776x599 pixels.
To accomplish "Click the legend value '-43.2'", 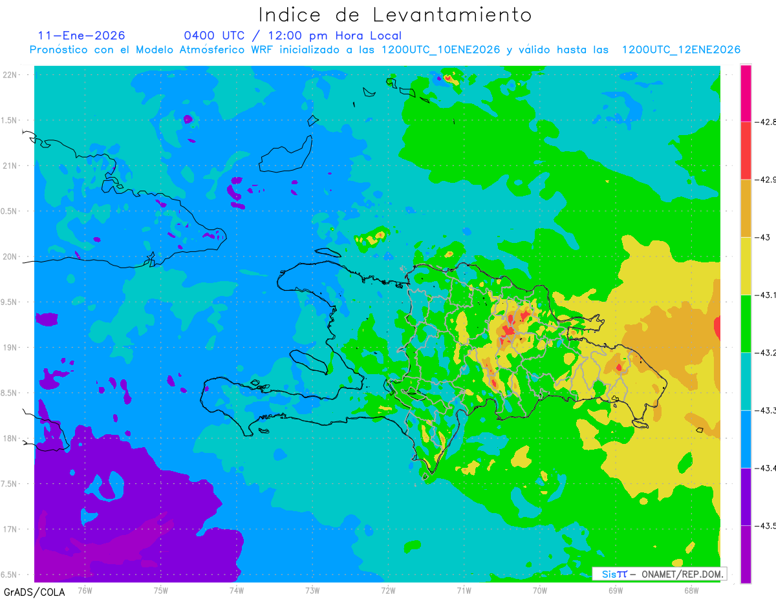I will point(766,352).
